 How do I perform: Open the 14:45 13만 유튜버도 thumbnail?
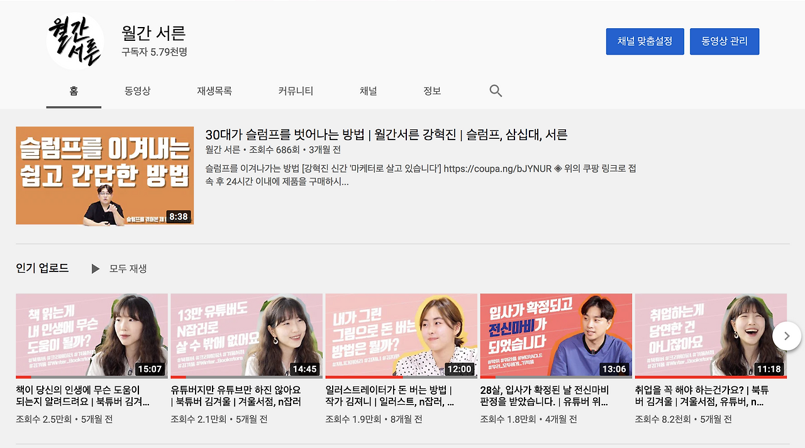click(247, 336)
